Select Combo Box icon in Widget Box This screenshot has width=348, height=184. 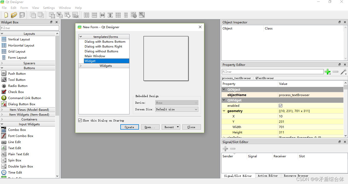coord(4,130)
